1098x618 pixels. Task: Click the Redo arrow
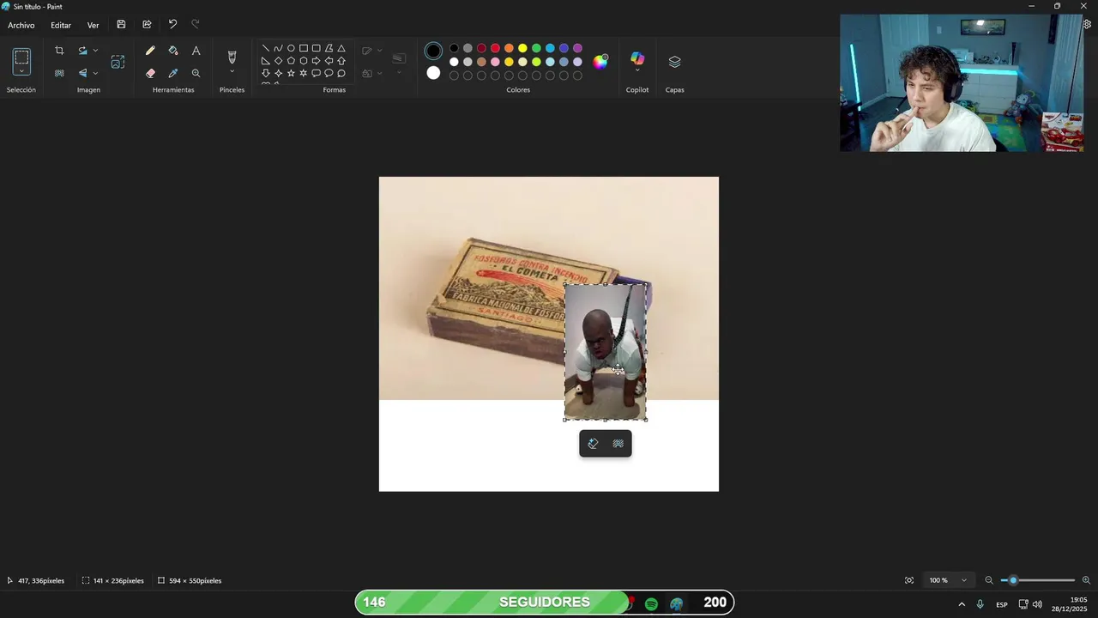(x=196, y=25)
